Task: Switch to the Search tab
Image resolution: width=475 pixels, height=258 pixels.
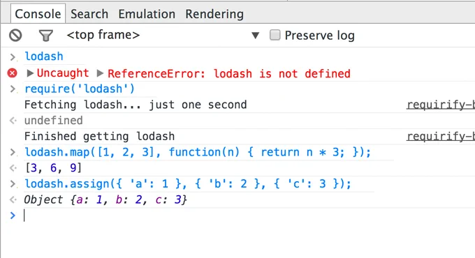Action: point(89,14)
